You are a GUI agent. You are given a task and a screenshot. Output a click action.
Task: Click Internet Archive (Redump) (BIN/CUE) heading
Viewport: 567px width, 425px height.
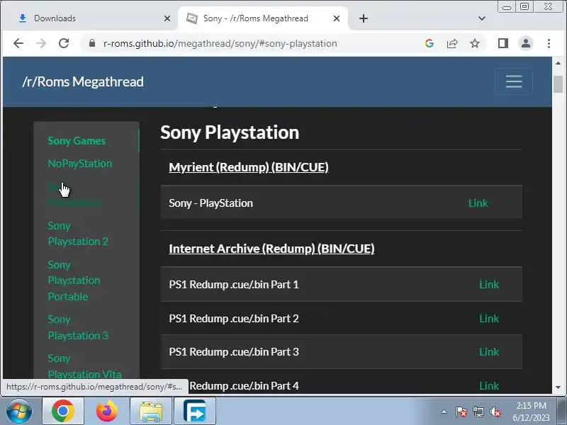click(271, 249)
